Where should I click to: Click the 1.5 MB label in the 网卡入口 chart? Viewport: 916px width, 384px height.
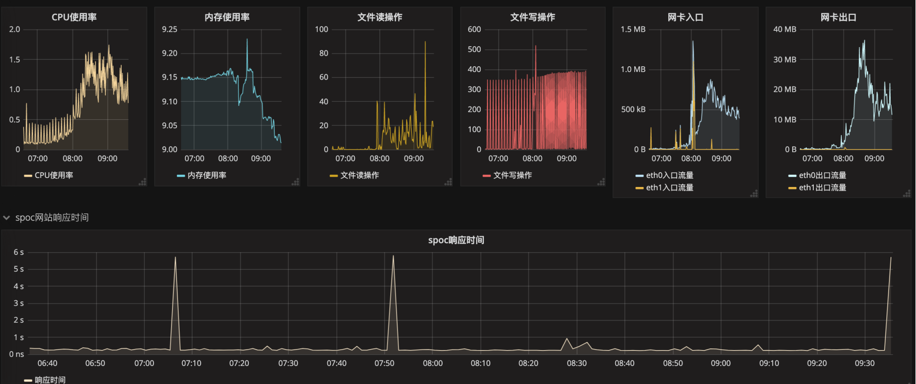pos(633,29)
